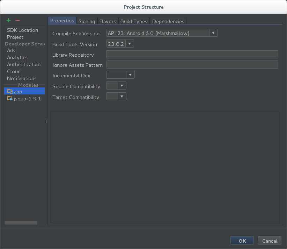The height and width of the screenshot is (249, 287).
Task: Switch to the Signing tab
Action: (x=87, y=21)
